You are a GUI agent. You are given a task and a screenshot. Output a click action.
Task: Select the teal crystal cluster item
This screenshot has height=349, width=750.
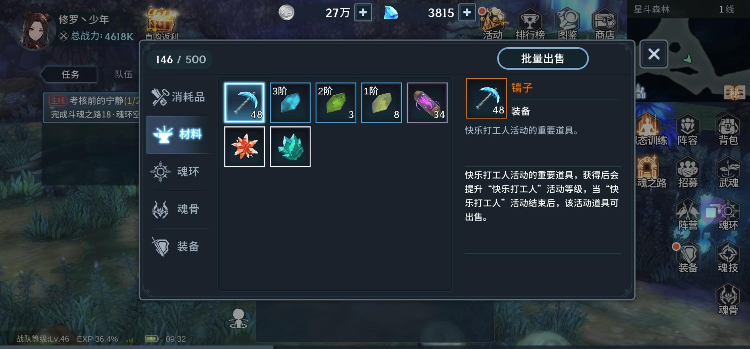coord(290,147)
